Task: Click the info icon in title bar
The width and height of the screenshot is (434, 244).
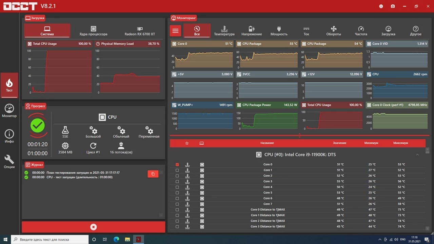Action: pos(381,6)
